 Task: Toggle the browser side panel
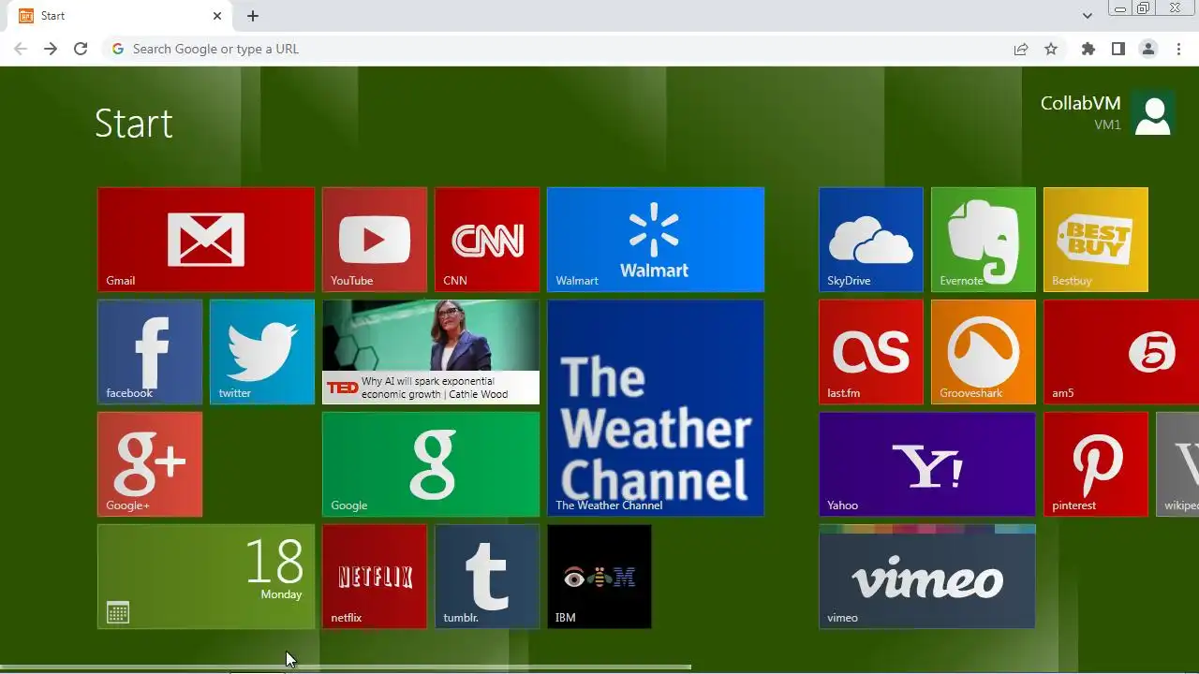1118,49
